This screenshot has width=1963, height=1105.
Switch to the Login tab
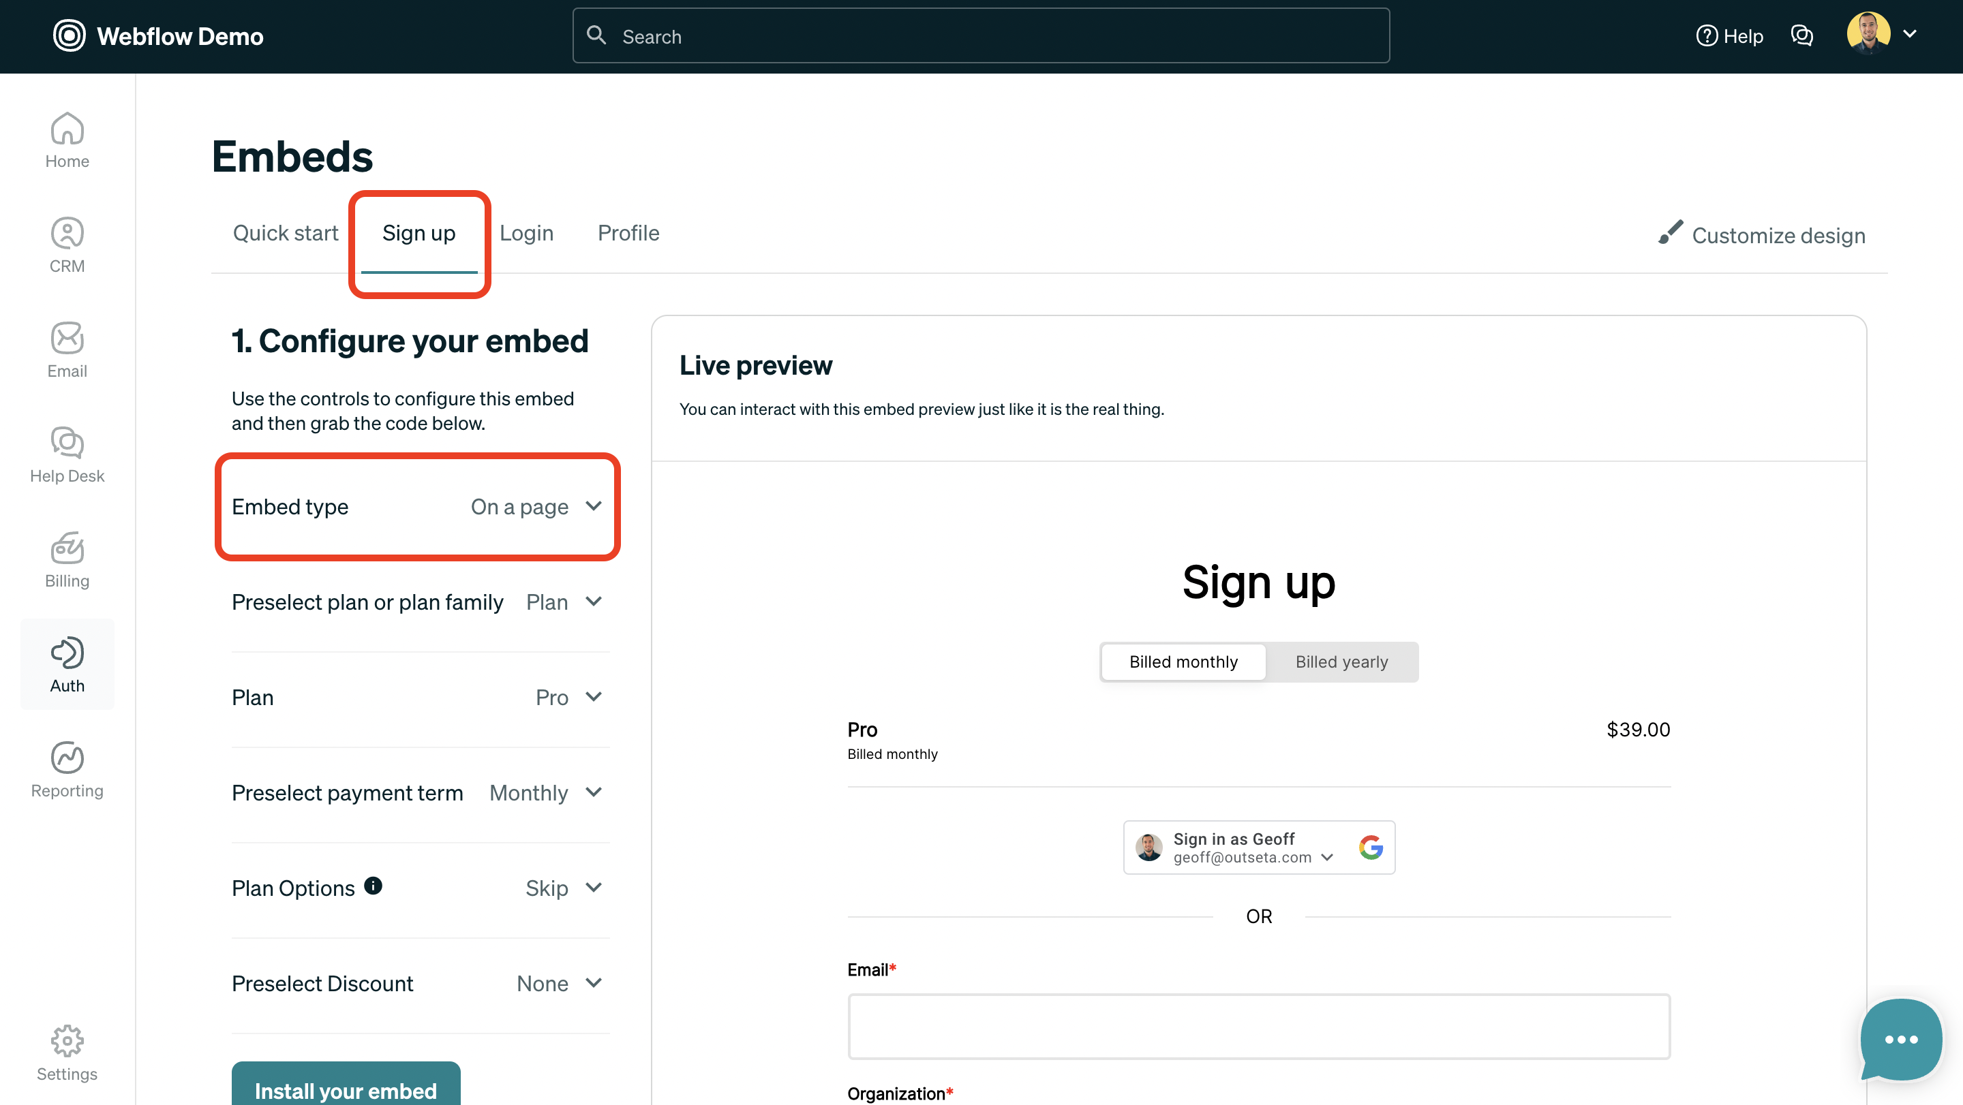coord(526,233)
